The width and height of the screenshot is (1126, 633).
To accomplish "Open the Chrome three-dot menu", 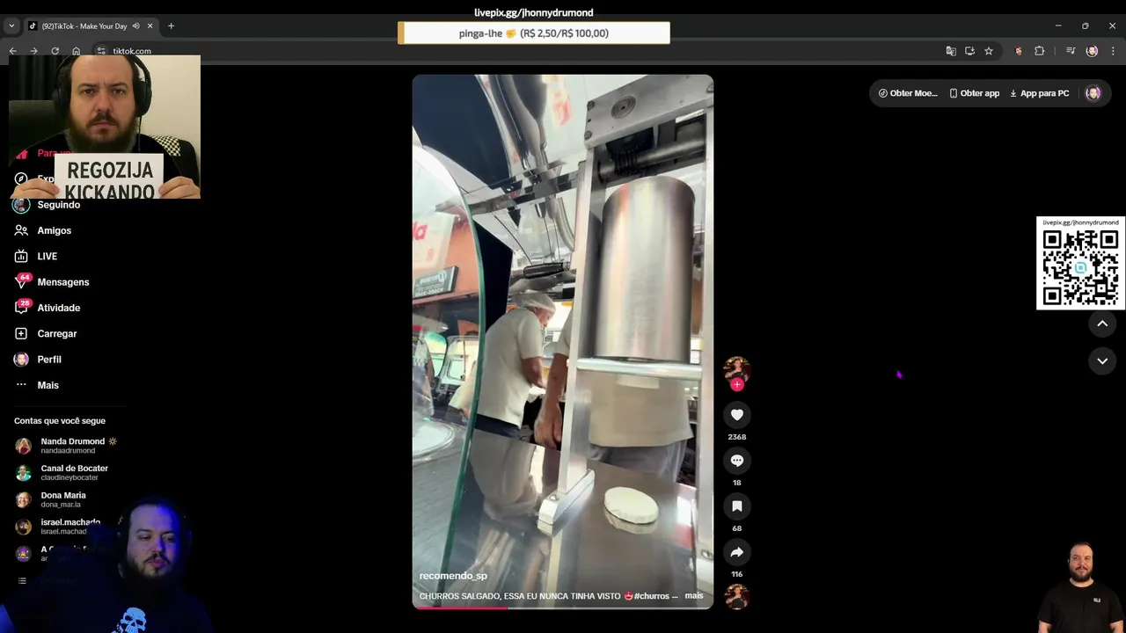I will pos(1113,51).
